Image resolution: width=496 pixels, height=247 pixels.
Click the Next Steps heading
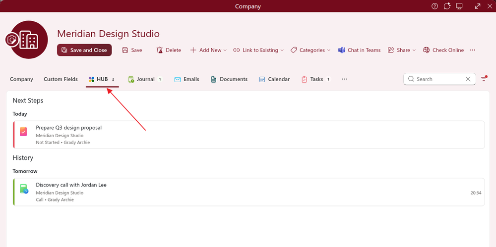tap(28, 101)
